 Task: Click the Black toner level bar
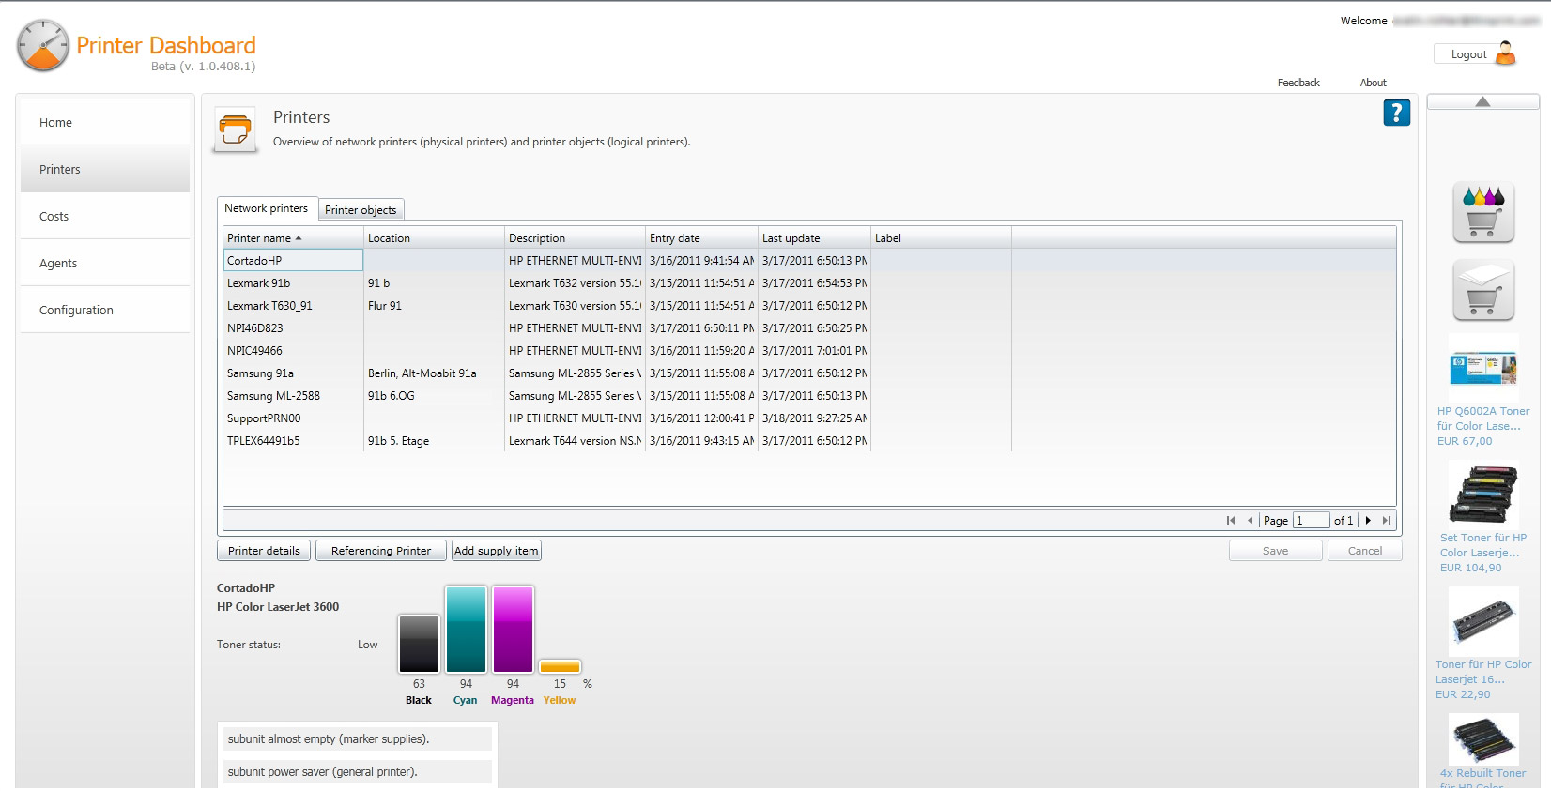[419, 644]
